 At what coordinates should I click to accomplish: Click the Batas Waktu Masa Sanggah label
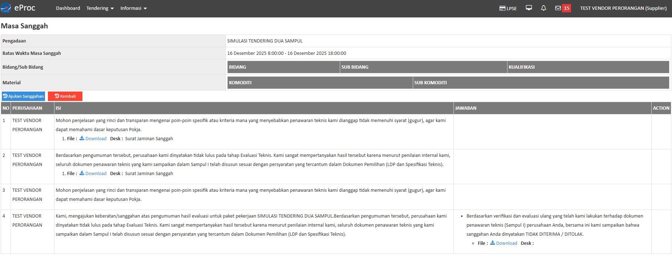[x=32, y=53]
